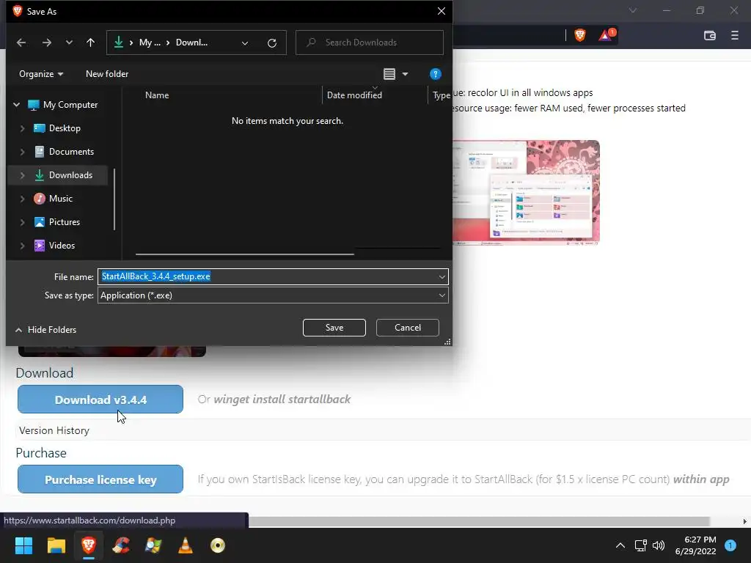Click Hide Folders toggle
The height and width of the screenshot is (563, 751).
point(46,329)
